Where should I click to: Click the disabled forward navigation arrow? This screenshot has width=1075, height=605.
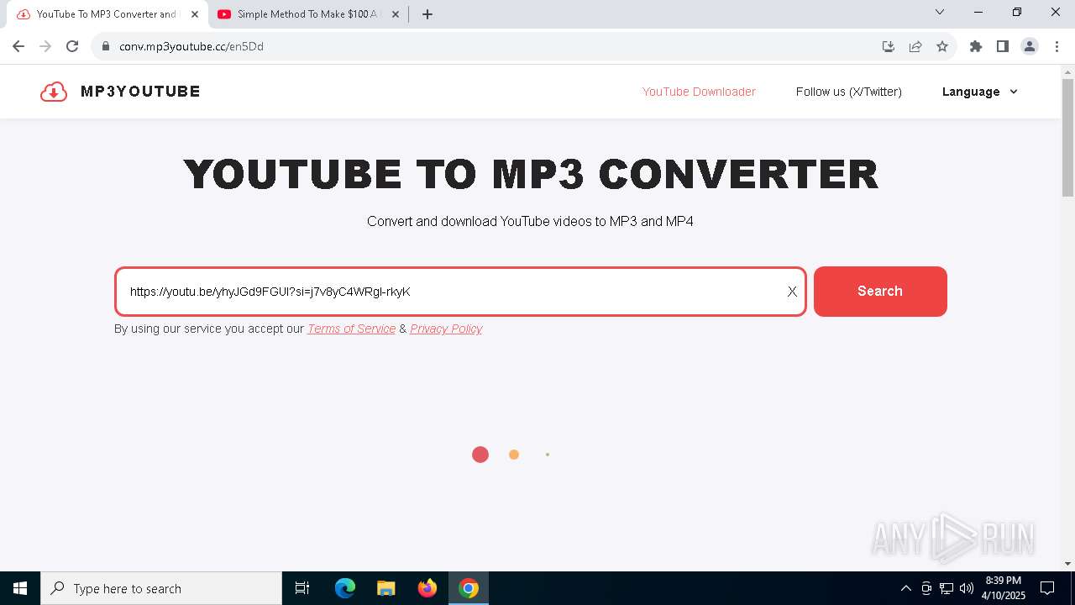coord(45,46)
